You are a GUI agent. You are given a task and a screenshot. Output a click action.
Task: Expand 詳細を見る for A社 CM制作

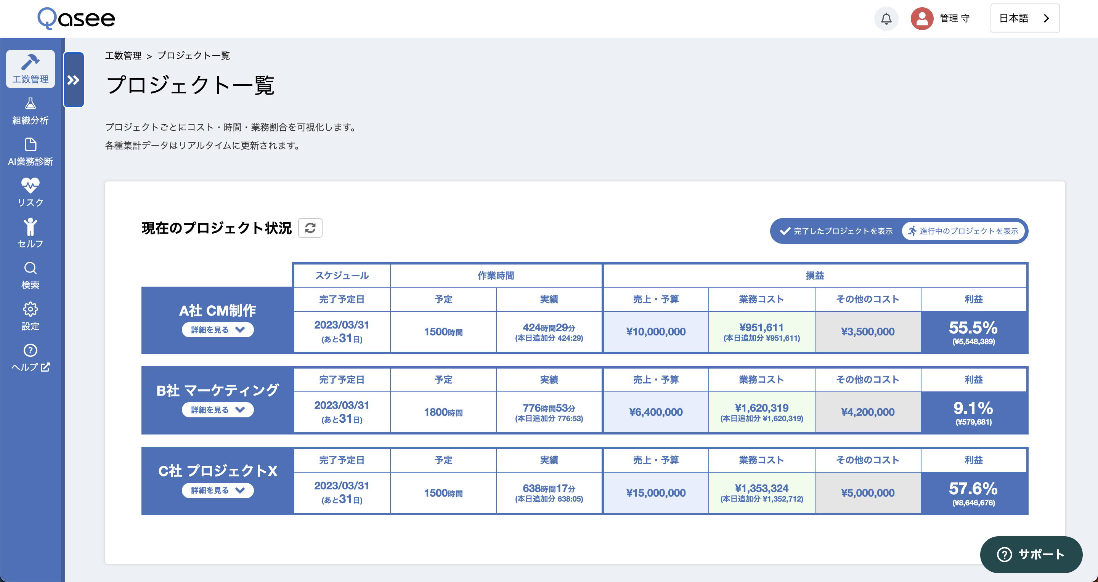[x=217, y=330]
